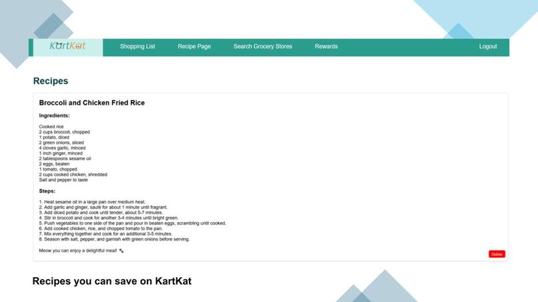Click "4 cloves garlic, minced" ingredient
This screenshot has width=538, height=302.
pos(62,148)
